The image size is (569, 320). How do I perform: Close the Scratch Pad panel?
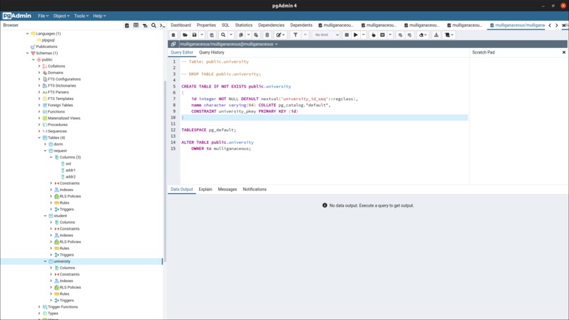563,52
